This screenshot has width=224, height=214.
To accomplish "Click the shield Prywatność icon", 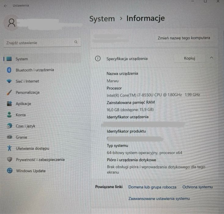I will 9,159.
